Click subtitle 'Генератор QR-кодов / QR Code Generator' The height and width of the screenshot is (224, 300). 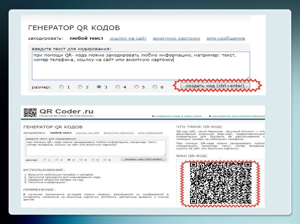(x=67, y=116)
